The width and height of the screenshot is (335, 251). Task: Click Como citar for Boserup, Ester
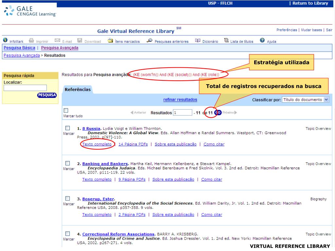tap(212, 214)
